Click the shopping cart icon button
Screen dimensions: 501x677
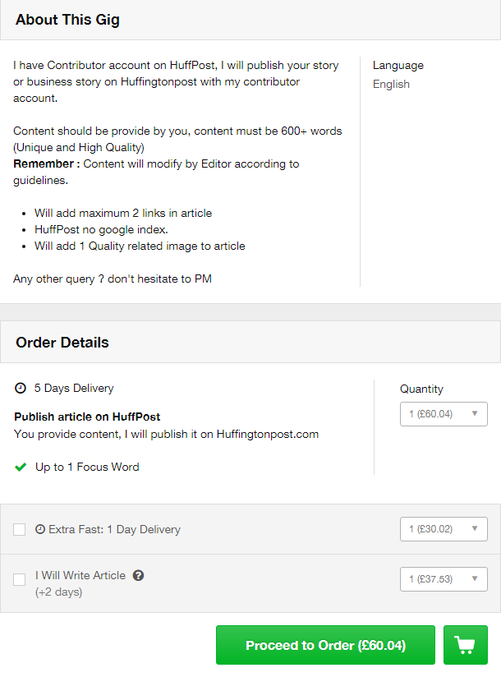(465, 645)
